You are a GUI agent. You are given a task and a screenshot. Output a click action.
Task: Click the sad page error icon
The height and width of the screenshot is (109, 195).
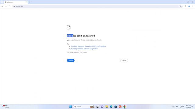click(x=69, y=27)
